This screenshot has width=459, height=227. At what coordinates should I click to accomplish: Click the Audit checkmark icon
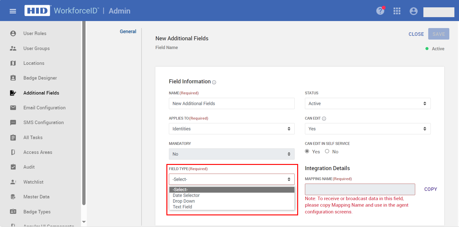point(13,167)
